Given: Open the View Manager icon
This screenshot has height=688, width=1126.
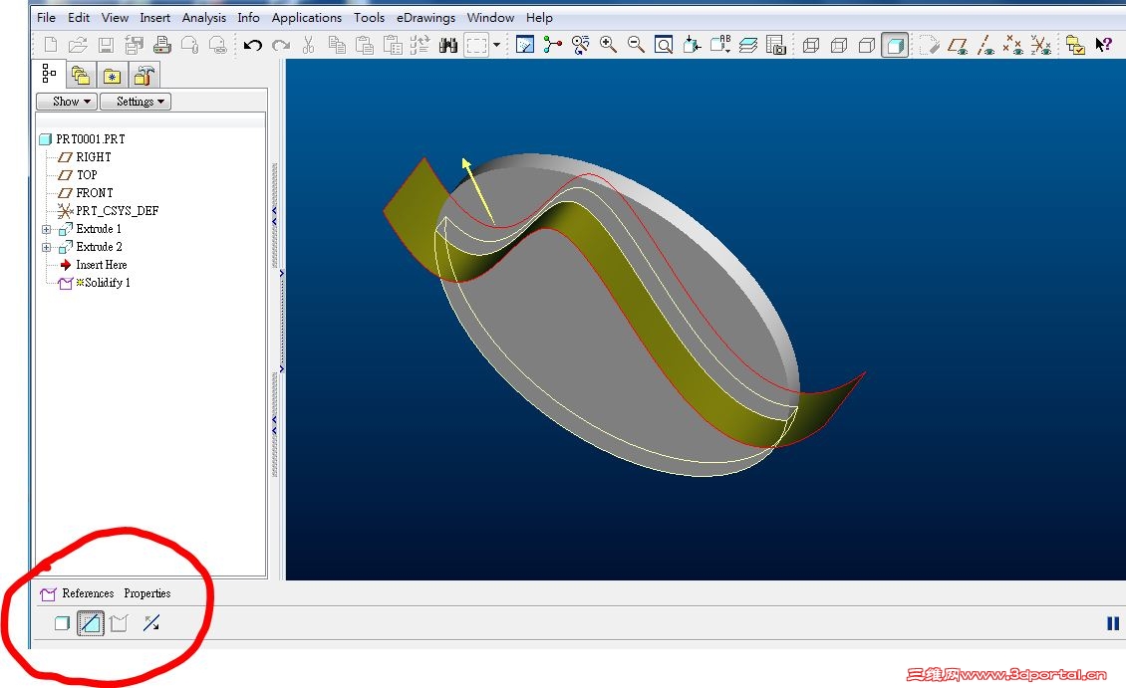Looking at the screenshot, I should (776, 45).
